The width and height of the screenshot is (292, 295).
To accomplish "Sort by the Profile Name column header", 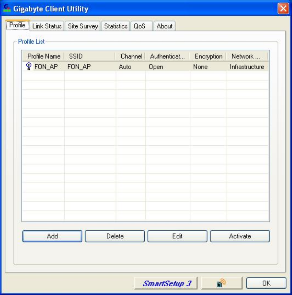I will (x=43, y=56).
